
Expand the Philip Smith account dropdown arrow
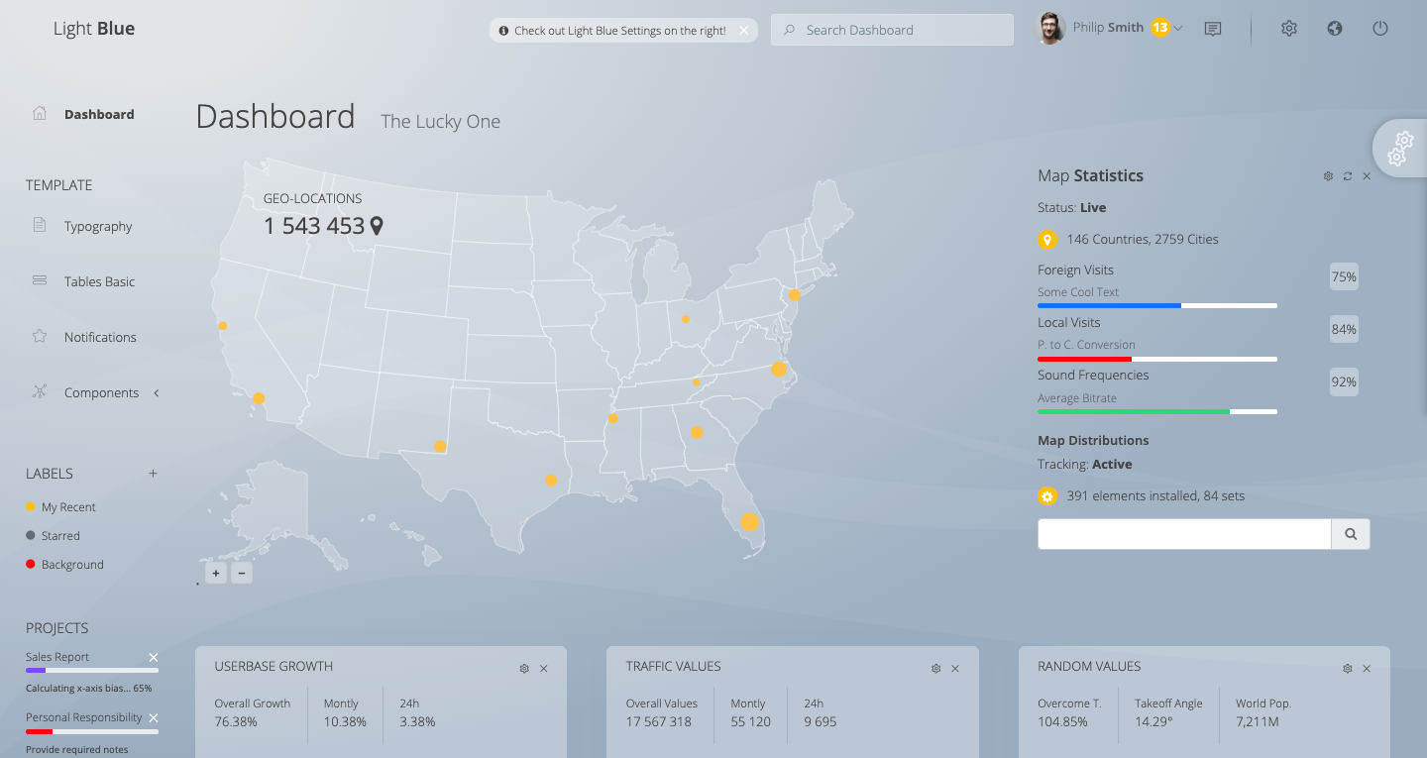(x=1178, y=29)
